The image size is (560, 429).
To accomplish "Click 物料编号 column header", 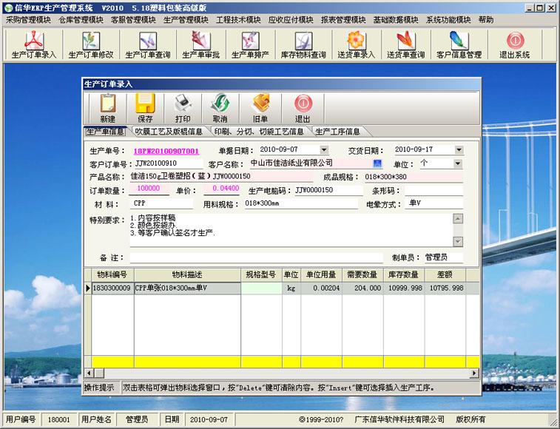I will pos(112,274).
